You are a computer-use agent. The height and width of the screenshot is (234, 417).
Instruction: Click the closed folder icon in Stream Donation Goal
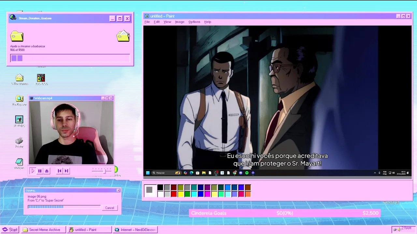(17, 36)
